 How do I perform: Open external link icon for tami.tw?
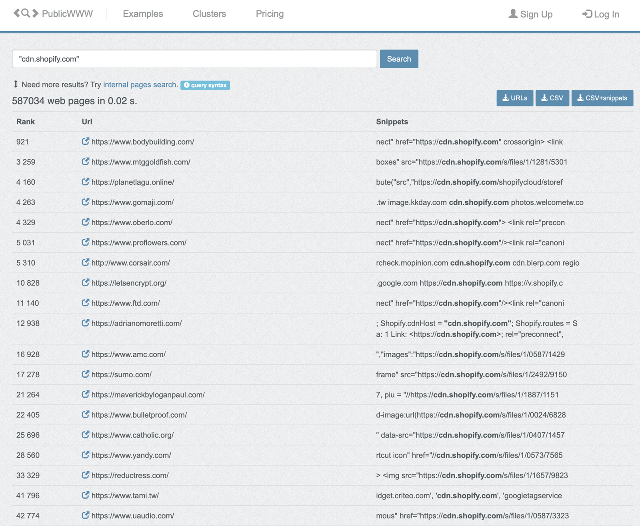coord(85,495)
